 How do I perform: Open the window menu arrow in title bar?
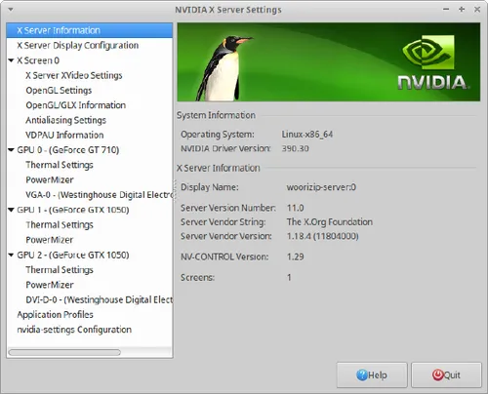coord(11,10)
